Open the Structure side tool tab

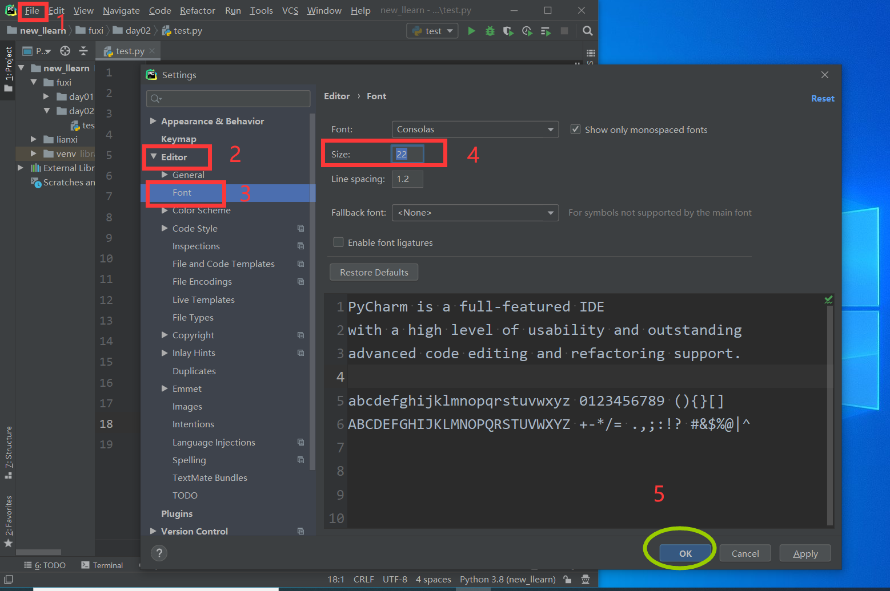[x=8, y=452]
